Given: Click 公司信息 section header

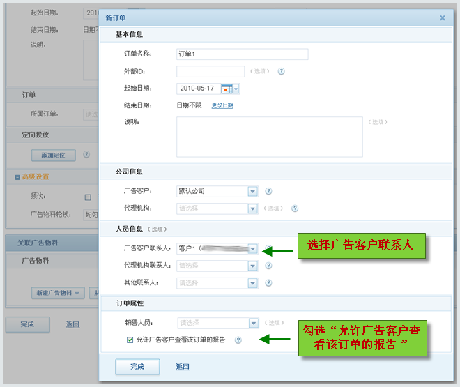Looking at the screenshot, I should click(x=129, y=172).
